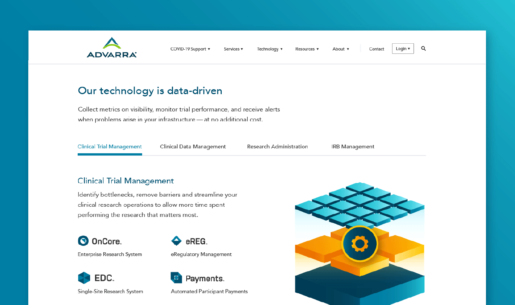This screenshot has height=305, width=515.
Task: Click the eREG product icon
Action: point(176,241)
